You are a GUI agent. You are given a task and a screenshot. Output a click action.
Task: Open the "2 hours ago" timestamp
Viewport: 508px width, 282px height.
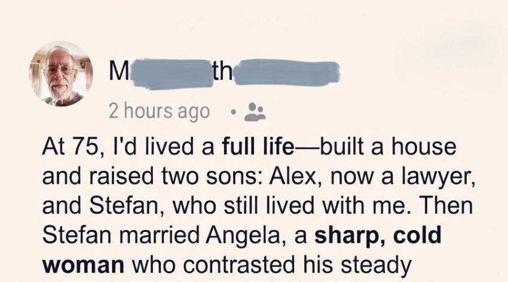pos(159,111)
